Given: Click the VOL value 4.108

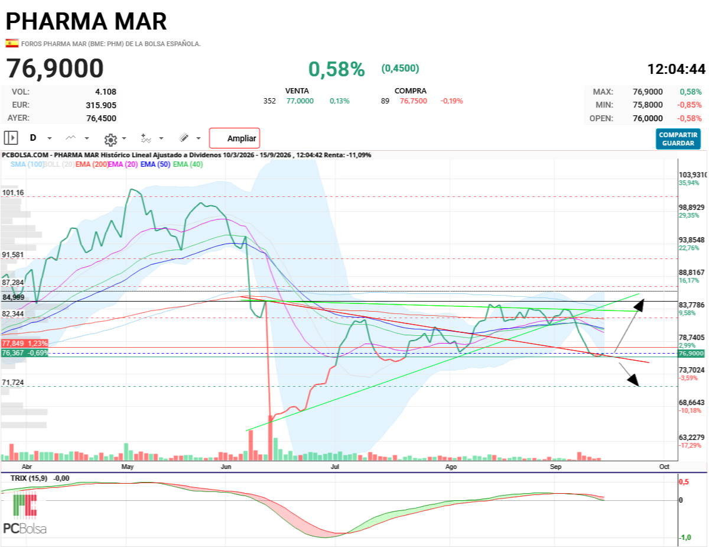Looking at the screenshot, I should [106, 92].
